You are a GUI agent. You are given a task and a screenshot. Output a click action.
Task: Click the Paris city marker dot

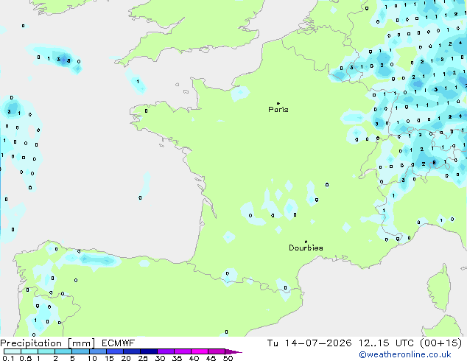point(278,103)
